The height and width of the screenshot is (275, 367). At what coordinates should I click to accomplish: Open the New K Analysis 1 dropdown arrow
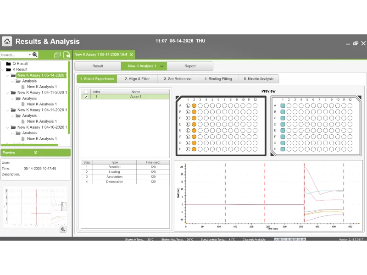tap(162, 66)
